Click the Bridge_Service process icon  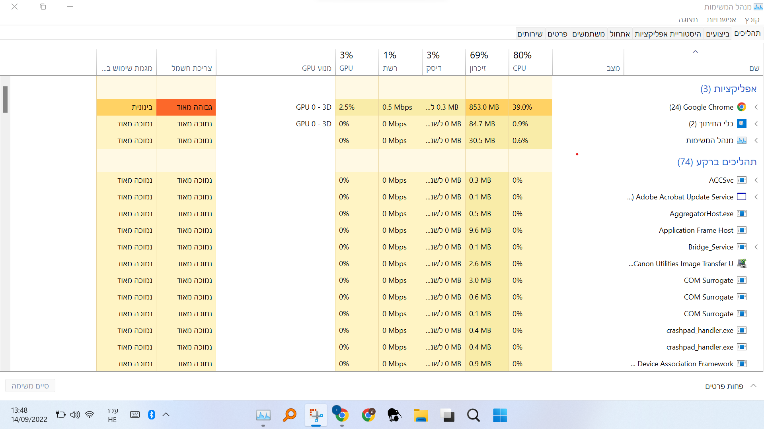[741, 247]
